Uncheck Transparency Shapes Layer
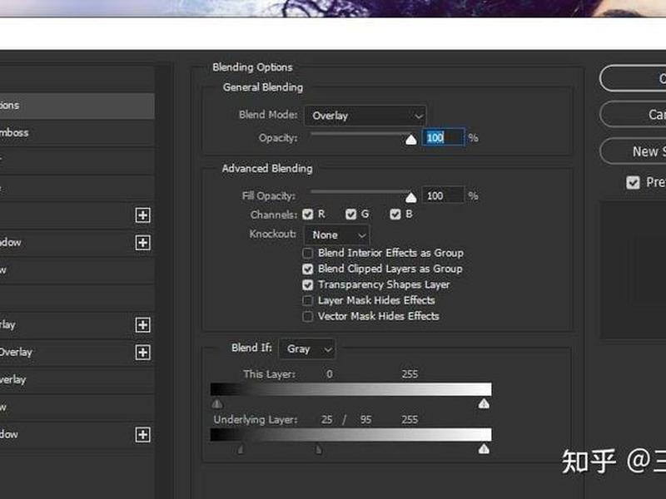 [308, 284]
